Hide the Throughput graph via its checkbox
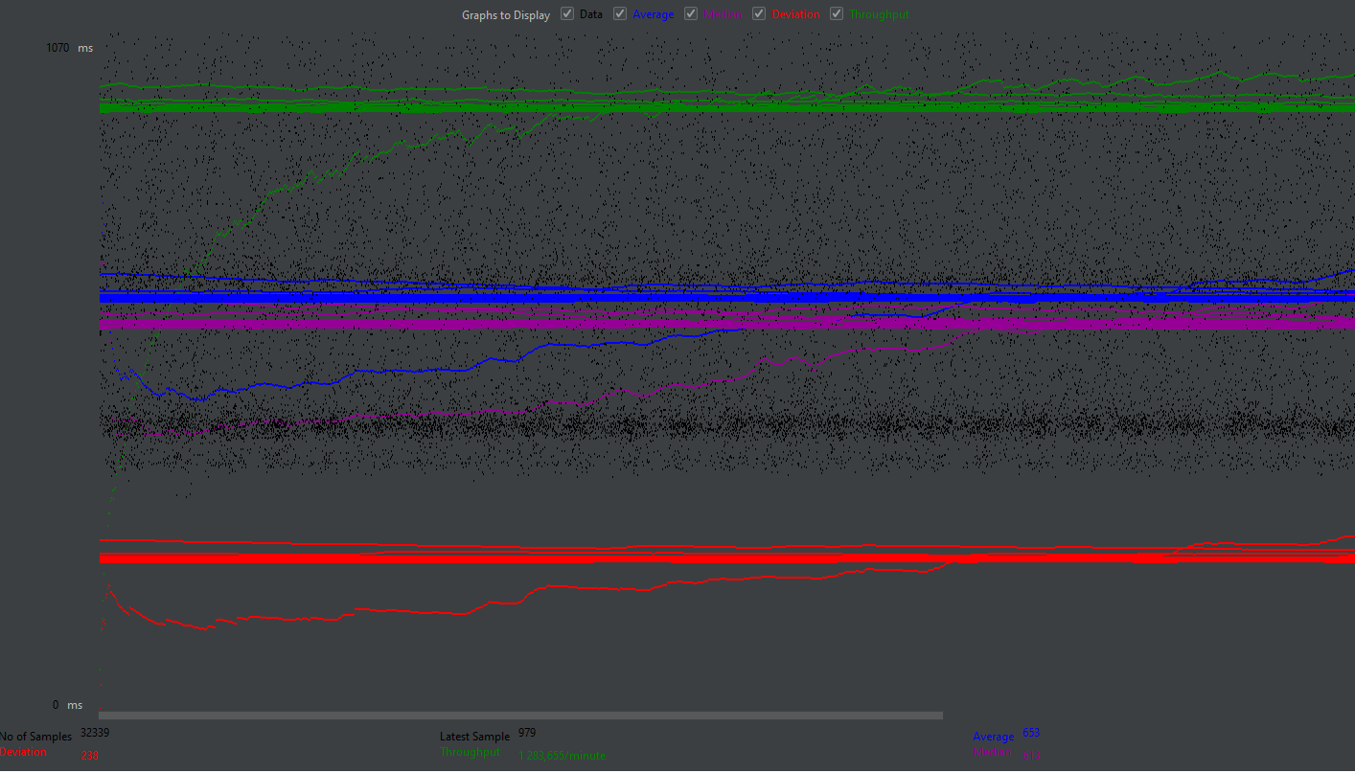 837,14
